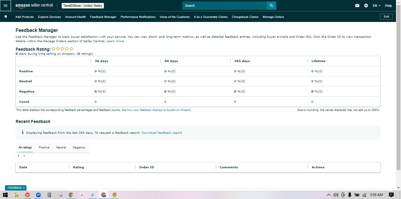The width and height of the screenshot is (401, 199).
Task: Open the bear app icon in taskbar
Action: click(114, 195)
